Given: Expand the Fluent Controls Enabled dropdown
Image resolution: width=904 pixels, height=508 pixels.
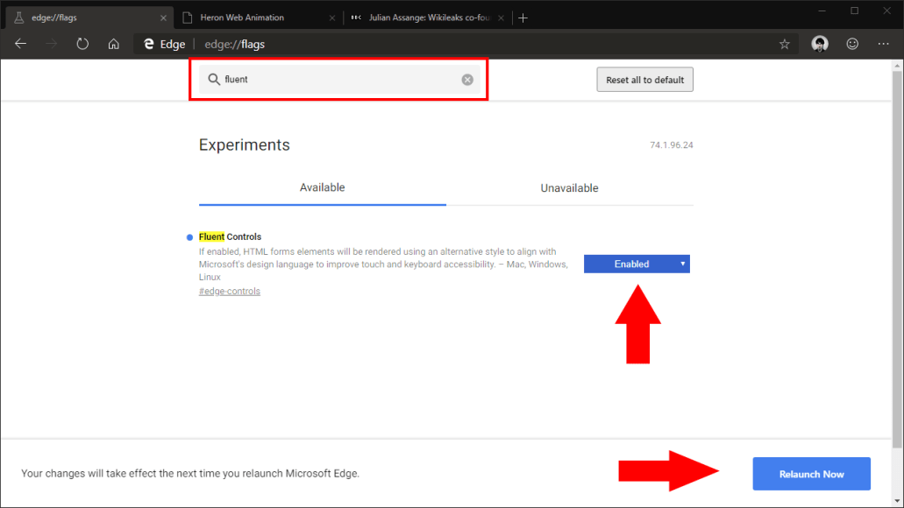Looking at the screenshot, I should point(637,264).
